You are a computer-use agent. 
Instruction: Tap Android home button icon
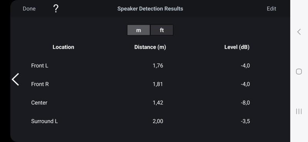pos(299,72)
